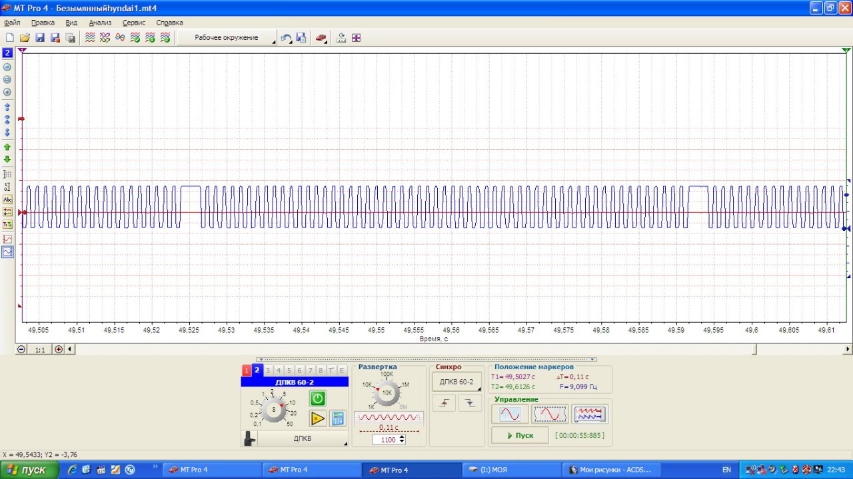Image resolution: width=853 pixels, height=479 pixels.
Task: Click the green up arrow in left sidebar
Action: [7, 147]
